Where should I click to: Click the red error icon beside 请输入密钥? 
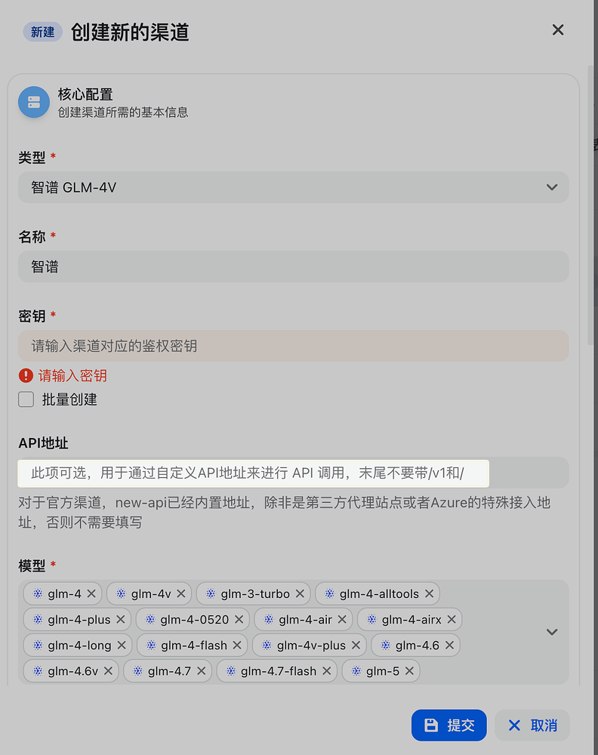pyautogui.click(x=26, y=375)
